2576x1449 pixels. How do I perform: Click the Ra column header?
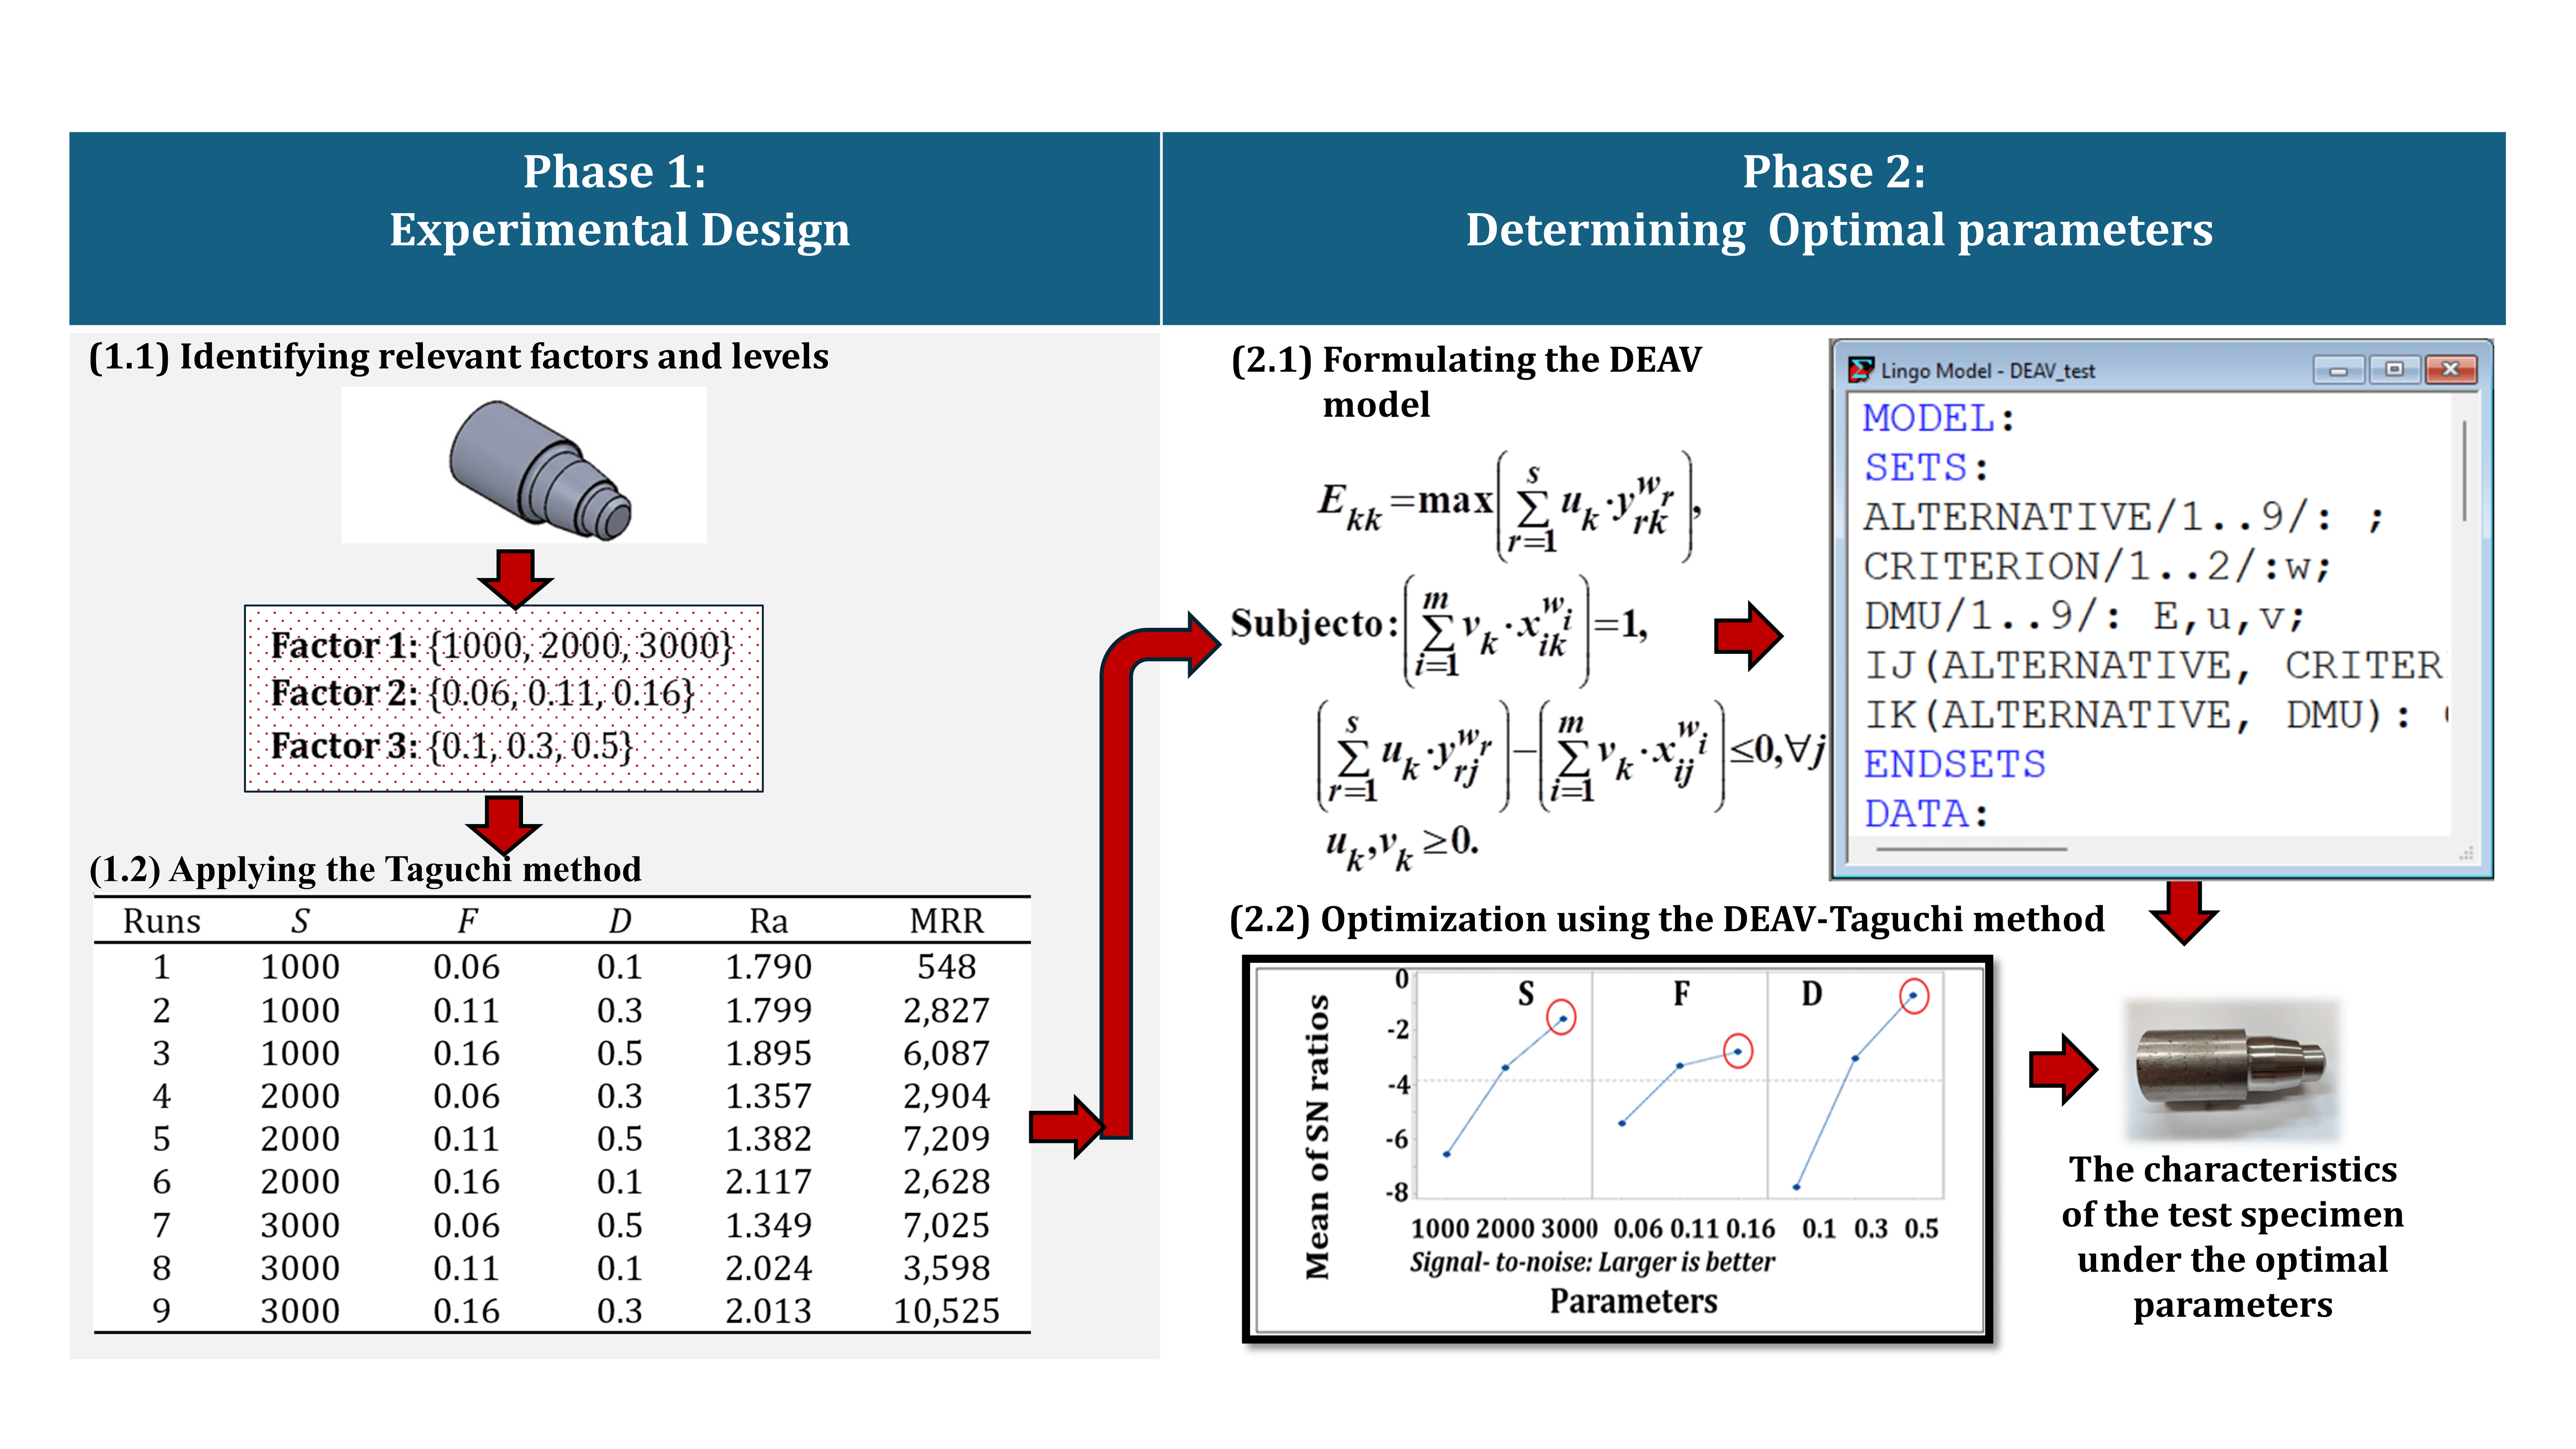[x=768, y=921]
